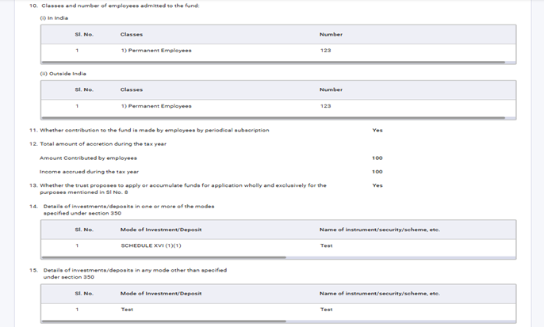The image size is (544, 327).
Task: Click Test under Mode of Investment in section 15
Action: (x=127, y=310)
